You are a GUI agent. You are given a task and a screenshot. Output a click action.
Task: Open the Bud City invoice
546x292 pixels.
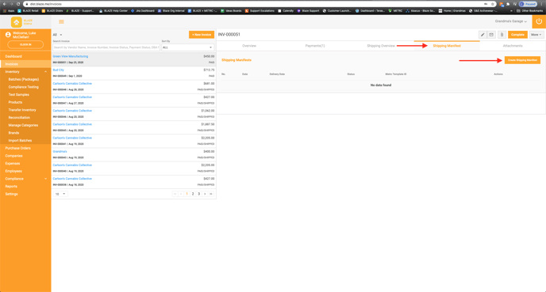(59, 70)
